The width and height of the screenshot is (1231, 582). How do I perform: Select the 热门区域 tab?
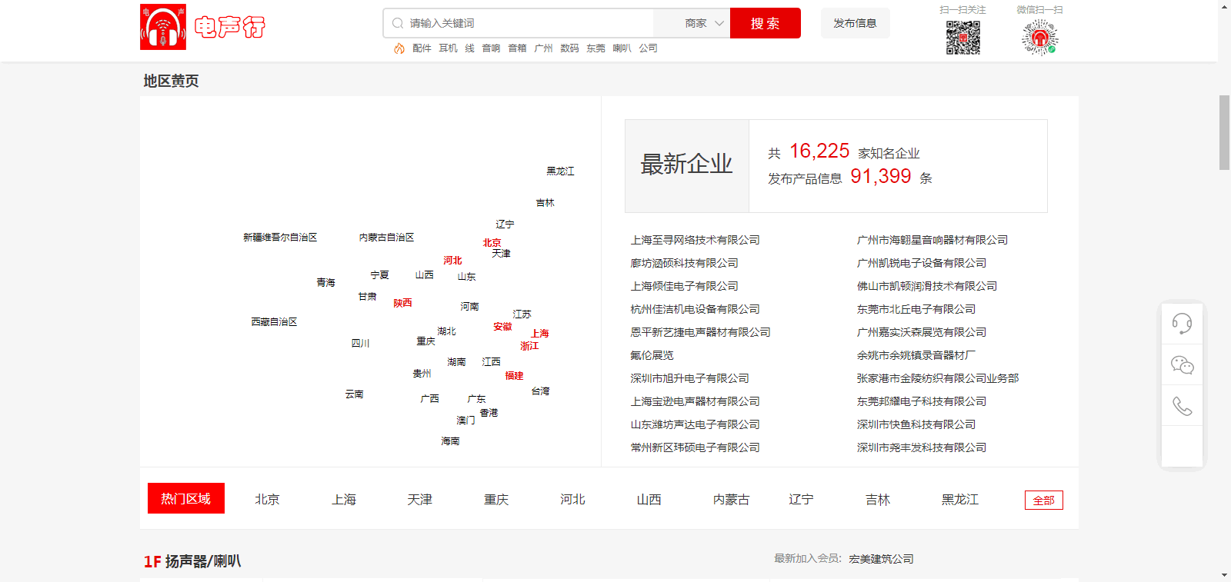pyautogui.click(x=185, y=499)
